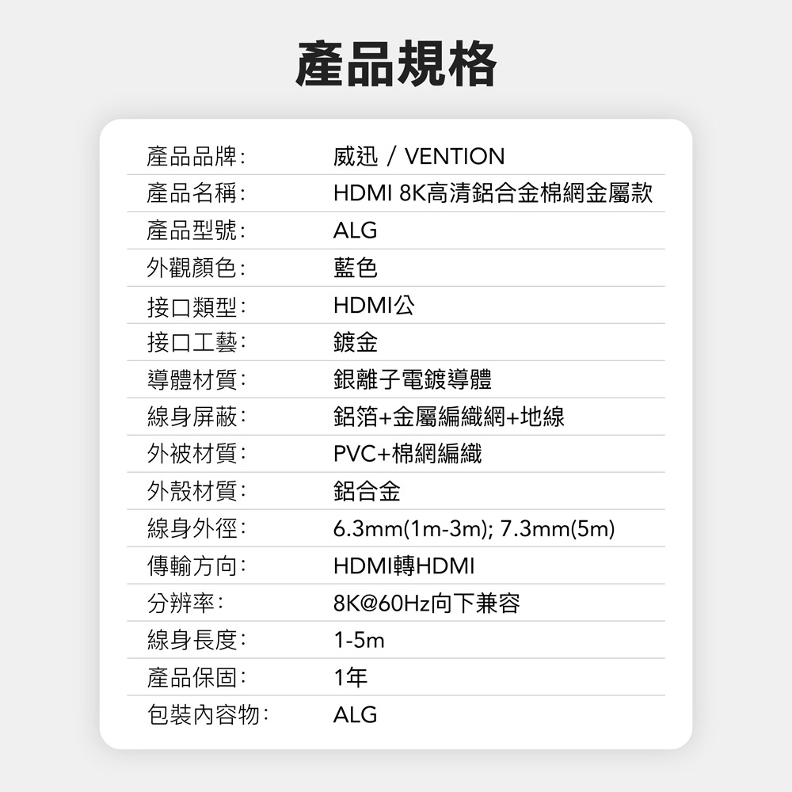792x792 pixels.
Task: Select the HDMI公 interface type value
Action: click(x=374, y=305)
